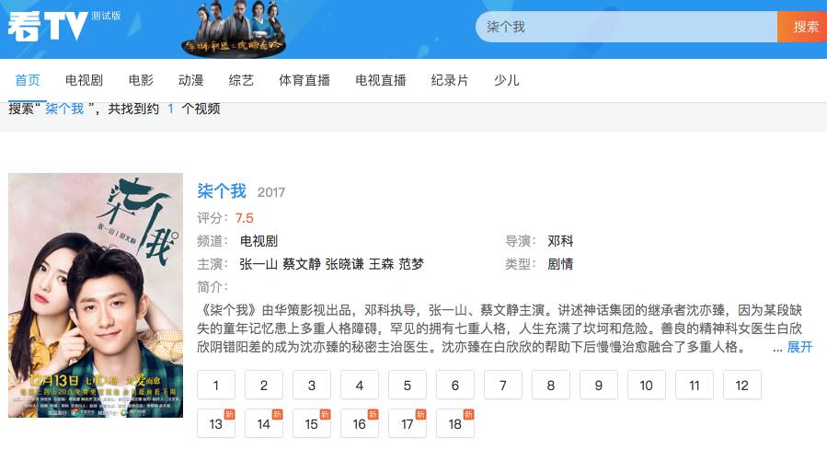Open the 体育直播 tab
This screenshot has height=461, width=827.
(304, 80)
